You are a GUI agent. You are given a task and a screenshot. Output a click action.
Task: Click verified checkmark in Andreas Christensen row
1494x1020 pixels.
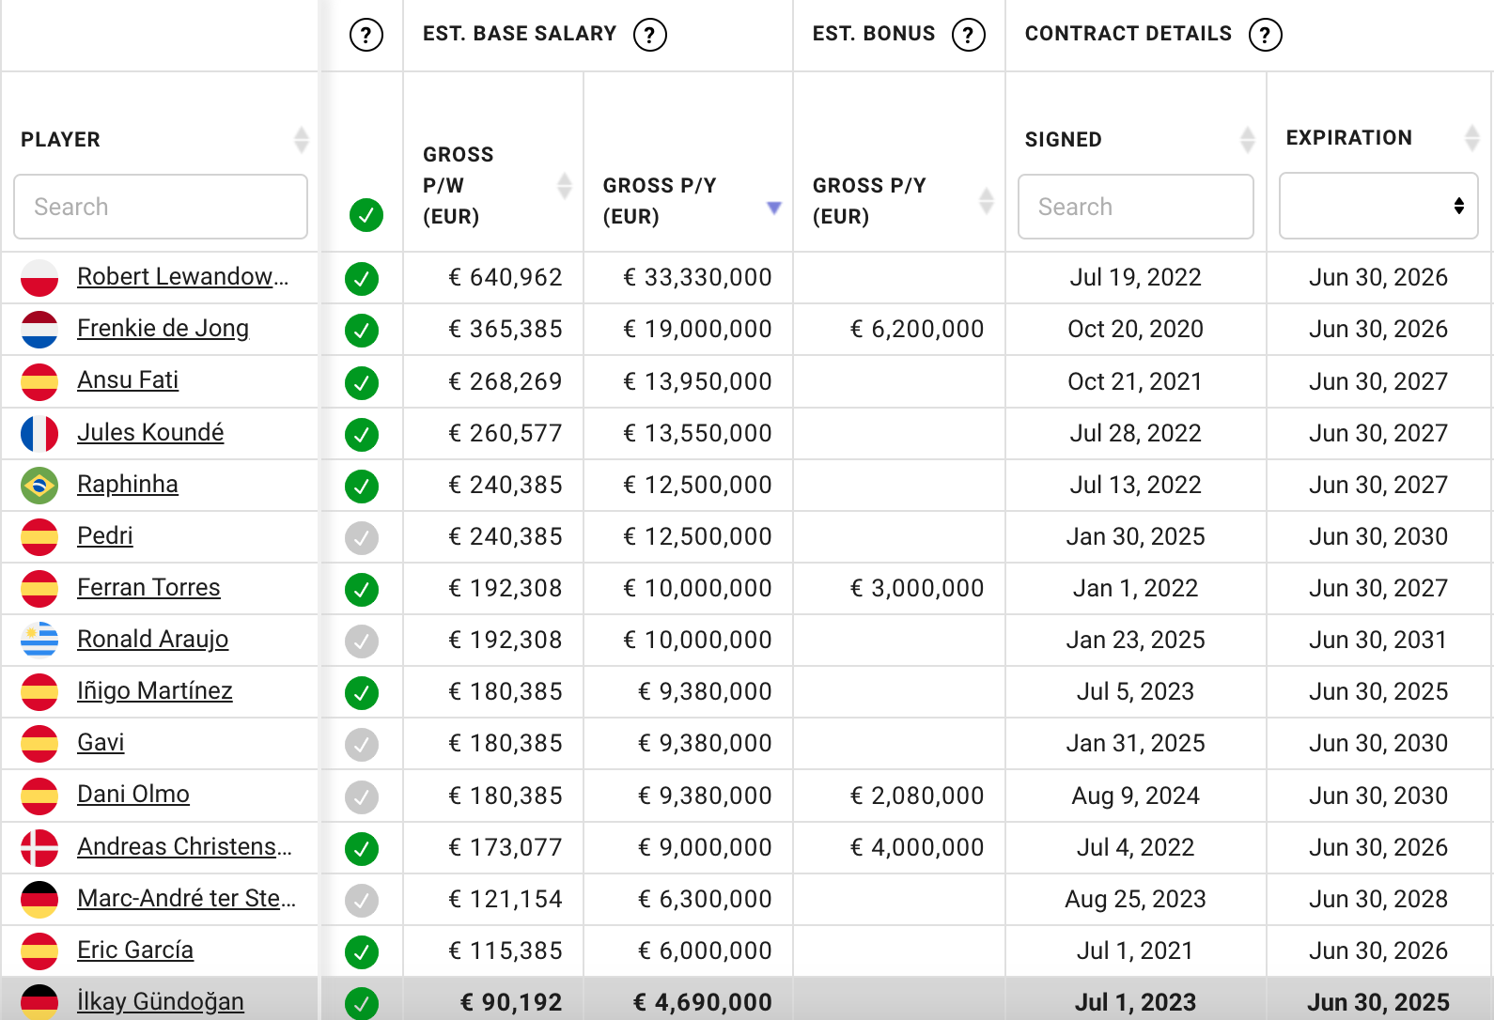[362, 849]
